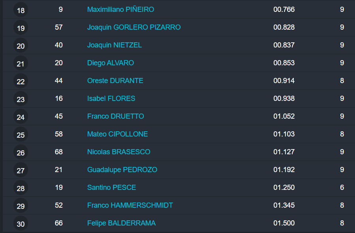Image resolution: width=355 pixels, height=233 pixels.
Task: Open the Santino PESCE link
Action: 112,188
